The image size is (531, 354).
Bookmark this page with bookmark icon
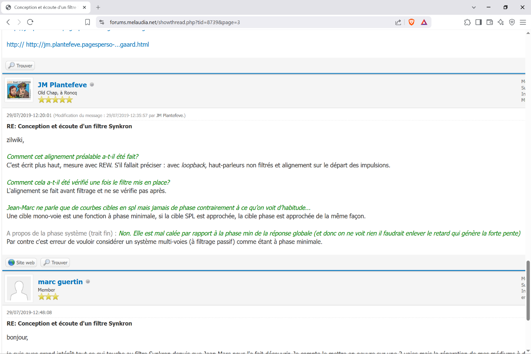(x=88, y=22)
